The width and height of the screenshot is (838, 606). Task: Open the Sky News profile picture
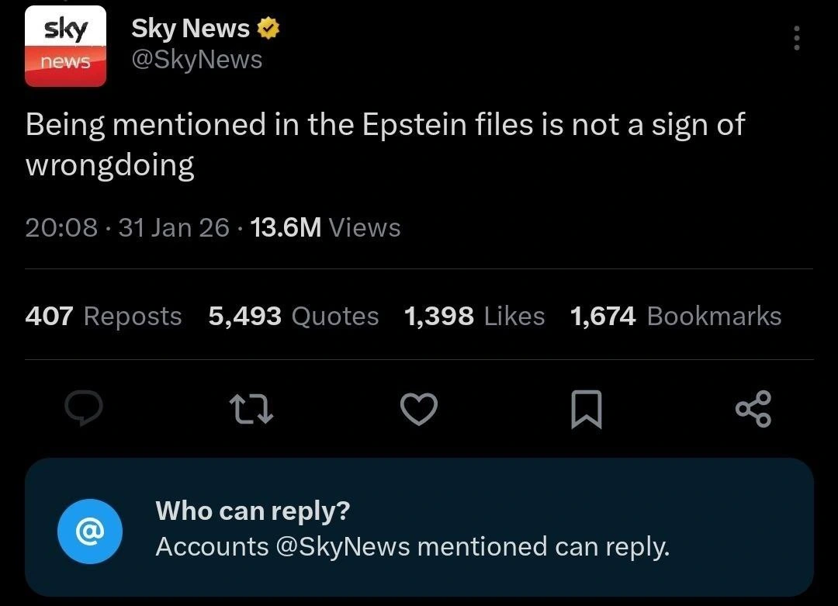tap(65, 46)
